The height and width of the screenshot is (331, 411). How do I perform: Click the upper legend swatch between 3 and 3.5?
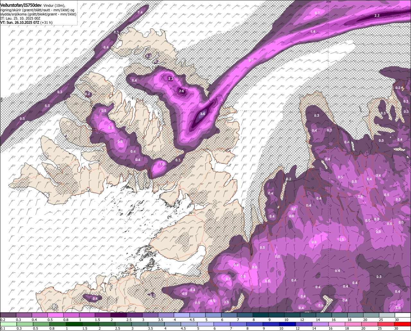[150, 315]
